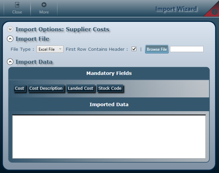This screenshot has height=173, width=219.
Task: Open the More menu icon
Action: click(x=44, y=5)
